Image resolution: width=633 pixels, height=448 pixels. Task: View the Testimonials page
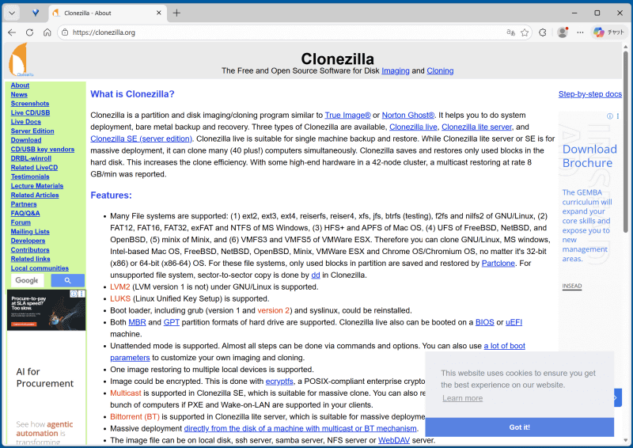pyautogui.click(x=30, y=177)
